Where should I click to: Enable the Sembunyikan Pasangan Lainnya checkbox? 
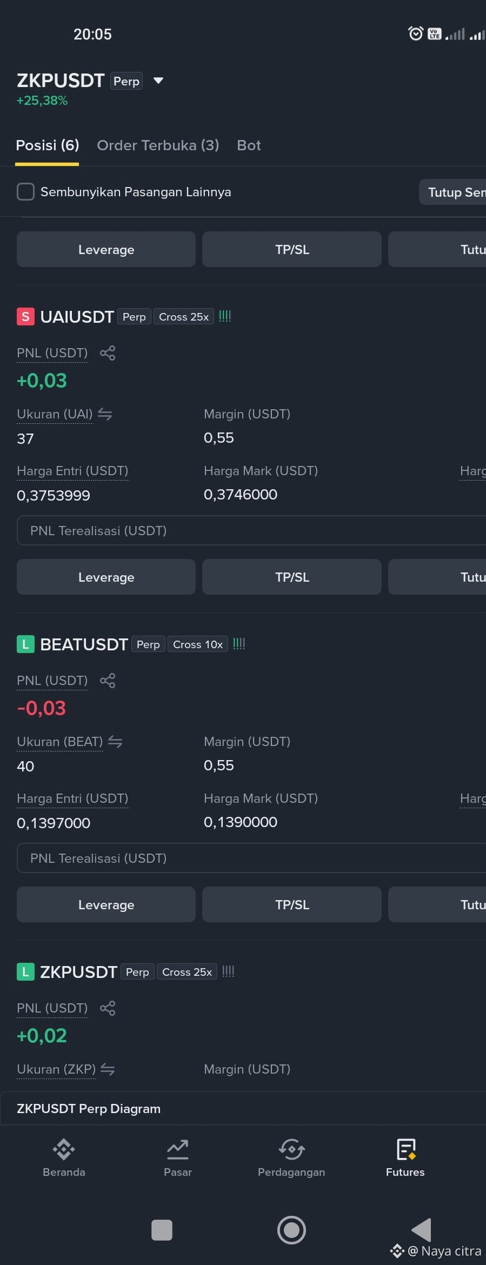point(25,191)
